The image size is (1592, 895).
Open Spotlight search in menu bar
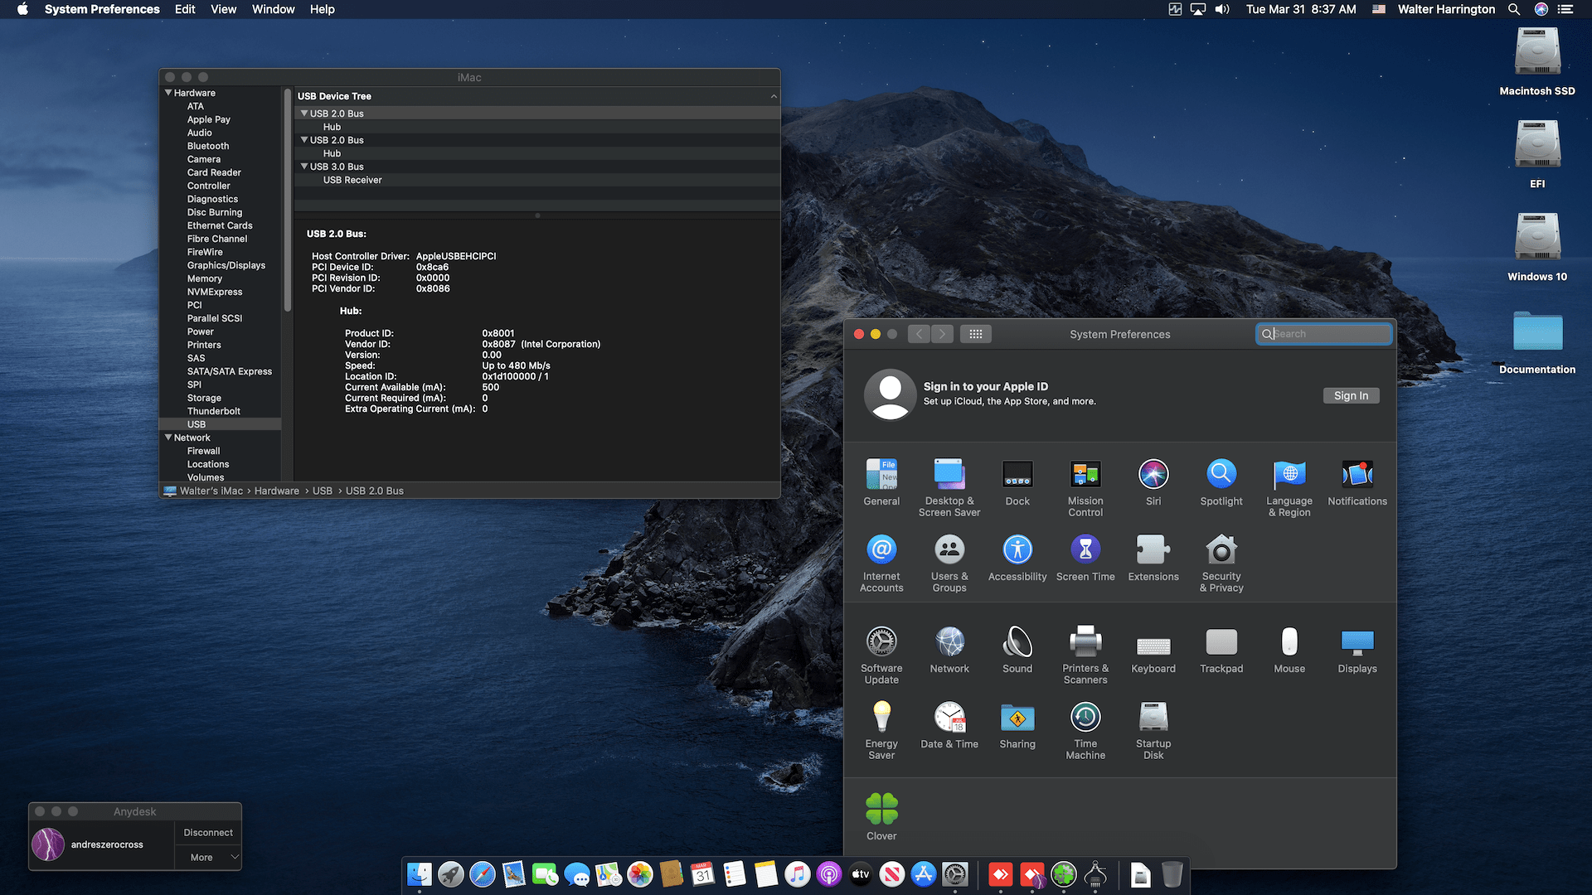(x=1514, y=9)
